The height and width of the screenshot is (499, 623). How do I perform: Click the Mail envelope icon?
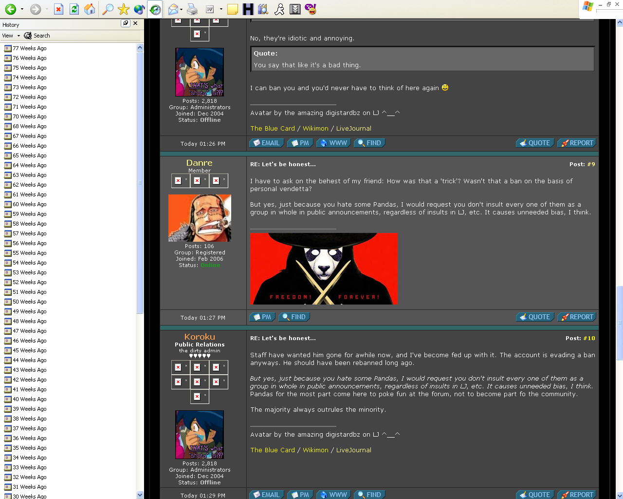(173, 9)
